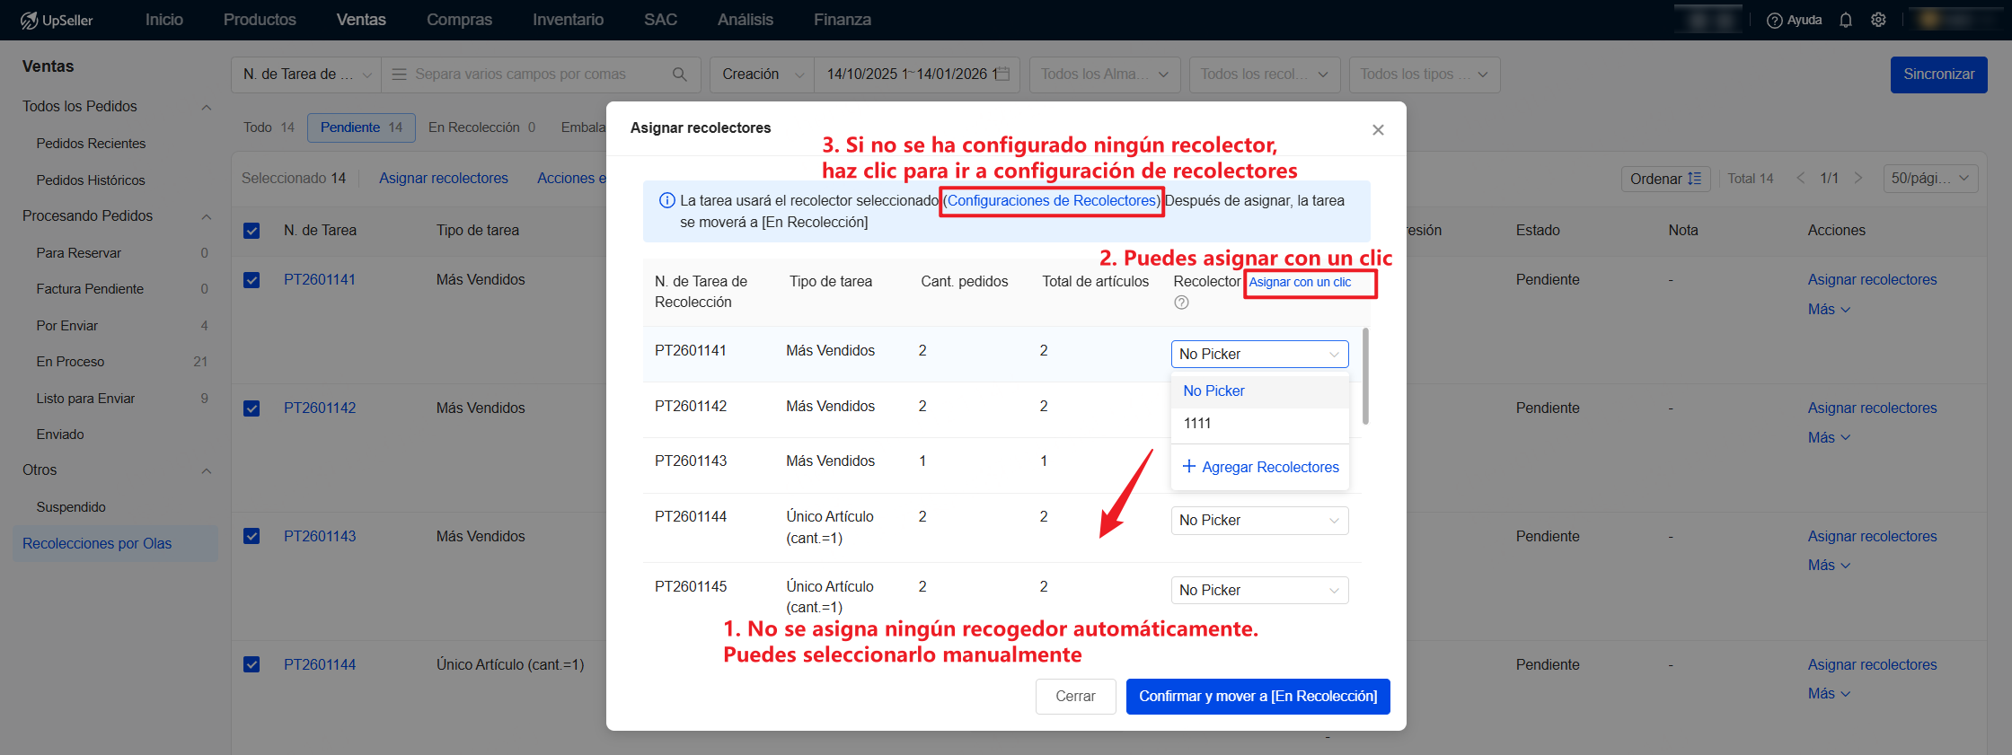2012x755 pixels.
Task: Click the search magnifier icon
Action: pos(680,75)
